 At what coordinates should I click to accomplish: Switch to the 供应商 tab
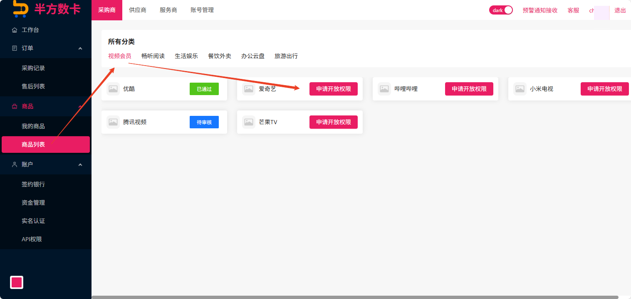point(138,10)
